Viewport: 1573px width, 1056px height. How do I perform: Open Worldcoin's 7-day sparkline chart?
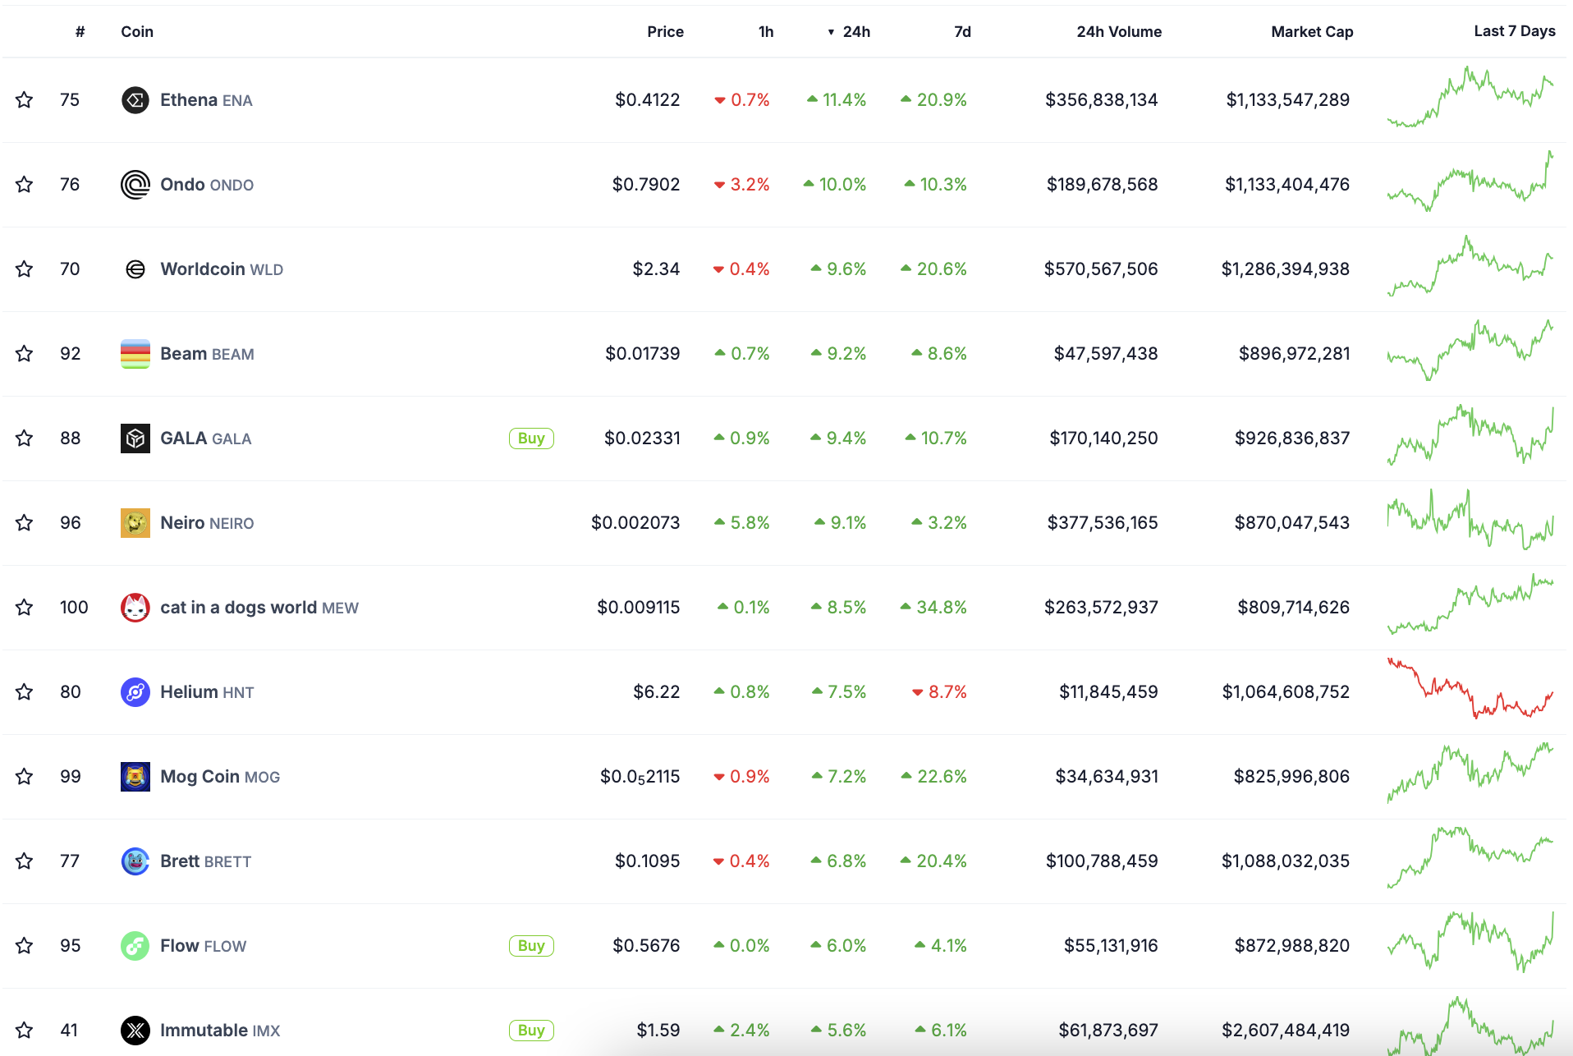(1470, 266)
